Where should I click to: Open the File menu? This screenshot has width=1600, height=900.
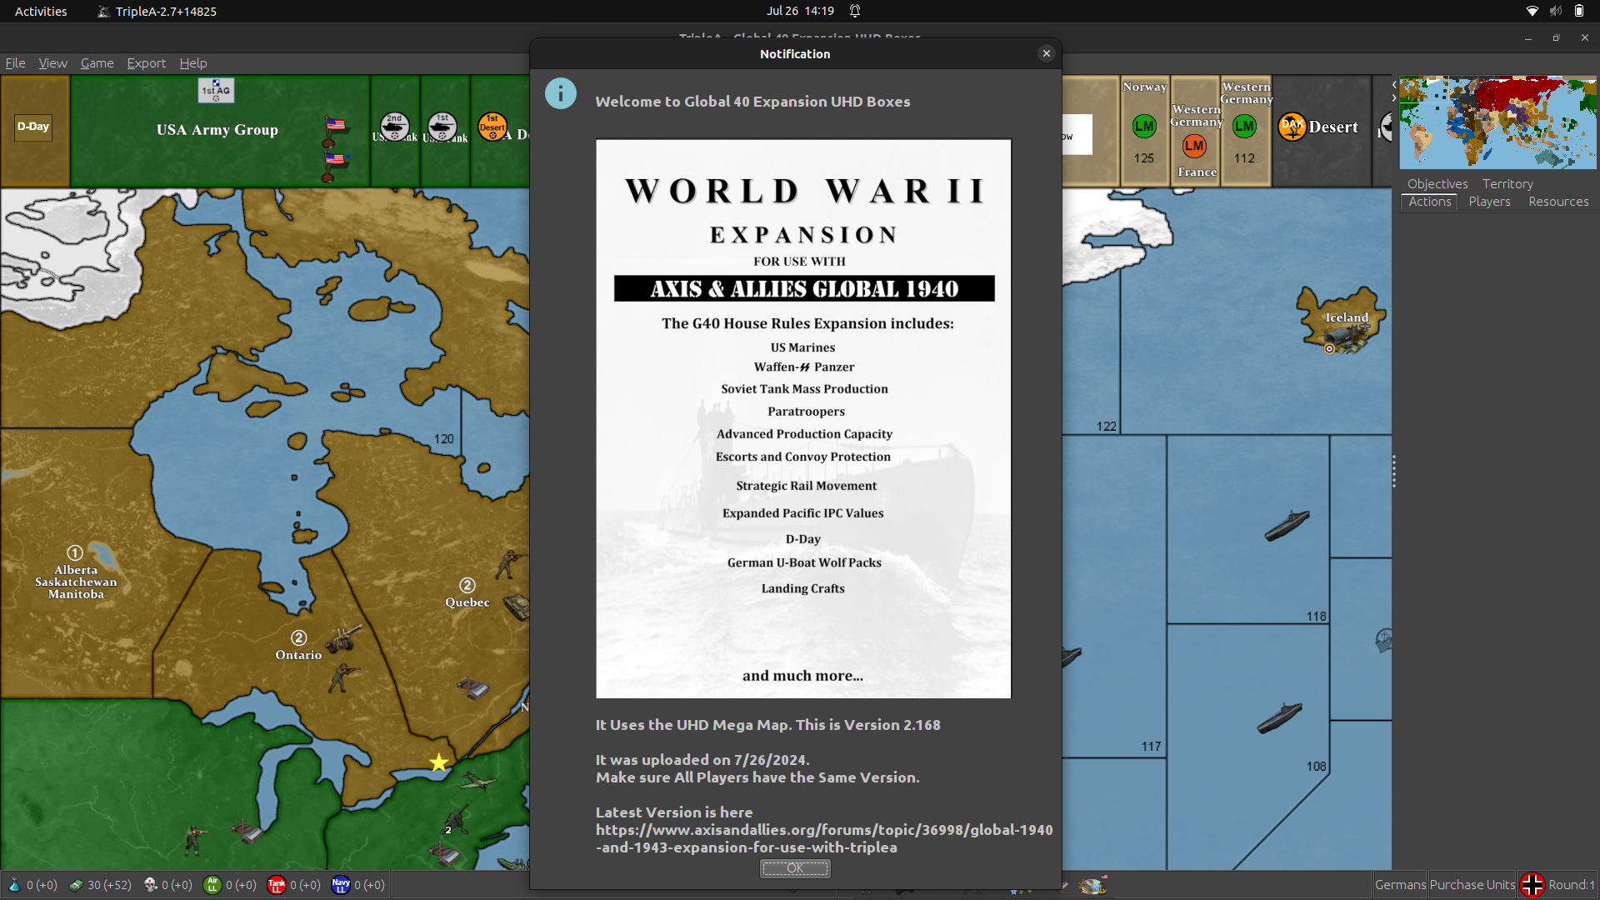15,63
